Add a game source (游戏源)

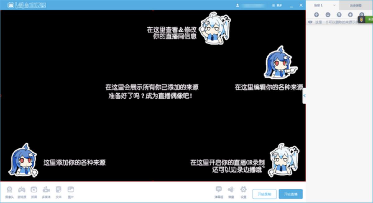click(x=22, y=192)
